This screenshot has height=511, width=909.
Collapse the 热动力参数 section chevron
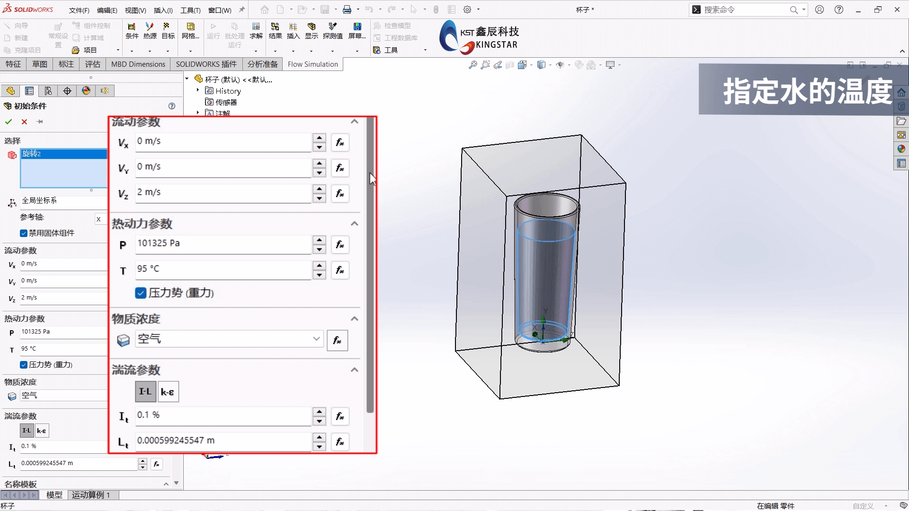click(x=354, y=224)
